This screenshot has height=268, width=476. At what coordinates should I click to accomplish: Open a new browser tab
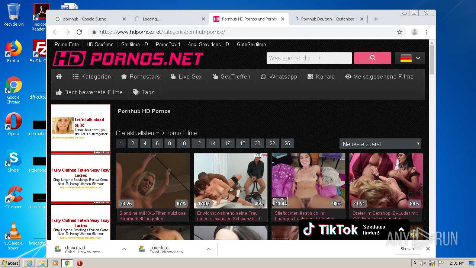(x=376, y=19)
